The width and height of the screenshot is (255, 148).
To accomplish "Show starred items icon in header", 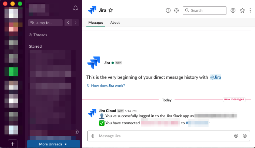I will [x=242, y=10].
